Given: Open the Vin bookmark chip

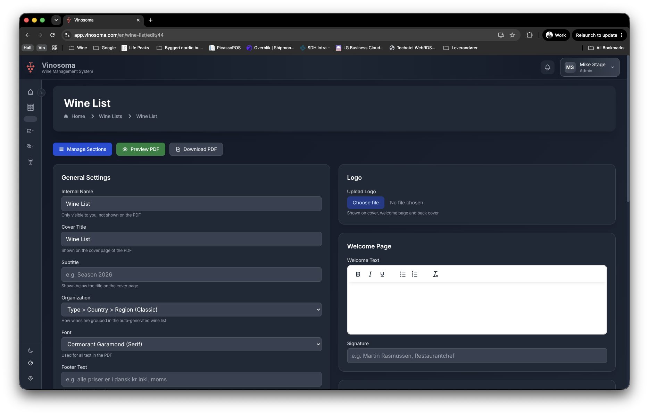Looking at the screenshot, I should (x=42, y=48).
